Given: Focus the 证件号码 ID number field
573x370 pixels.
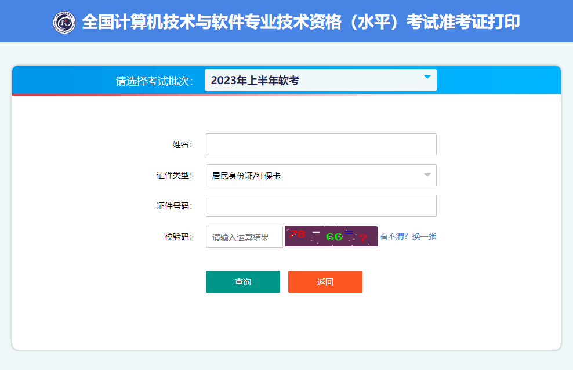Looking at the screenshot, I should [x=321, y=206].
